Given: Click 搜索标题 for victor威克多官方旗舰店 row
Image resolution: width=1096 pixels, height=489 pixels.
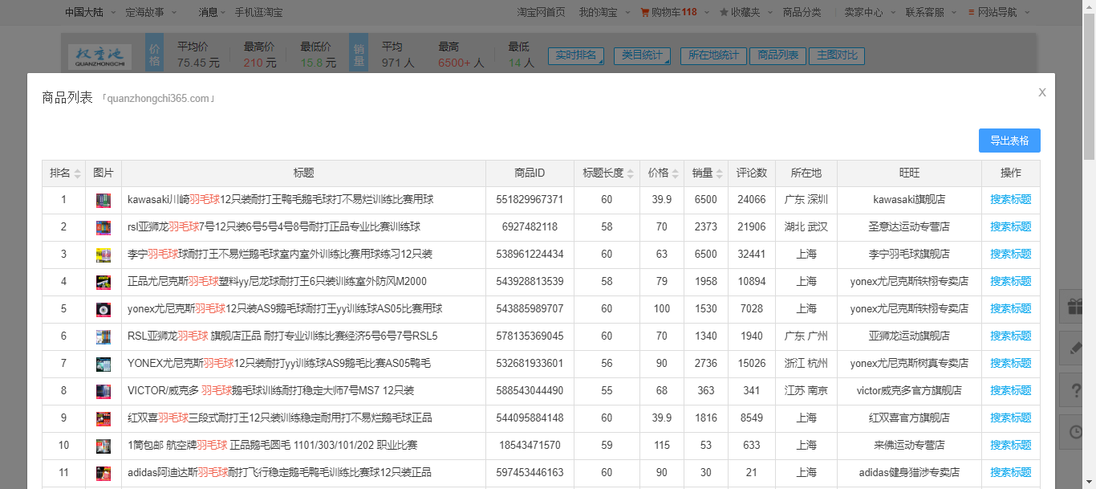Looking at the screenshot, I should (x=1011, y=391).
